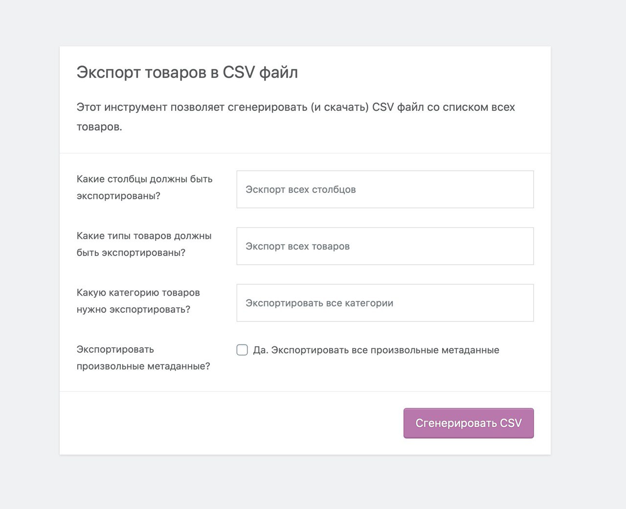The height and width of the screenshot is (509, 626).
Task: Click the word 'товаров.' ending the description
Action: [99, 127]
